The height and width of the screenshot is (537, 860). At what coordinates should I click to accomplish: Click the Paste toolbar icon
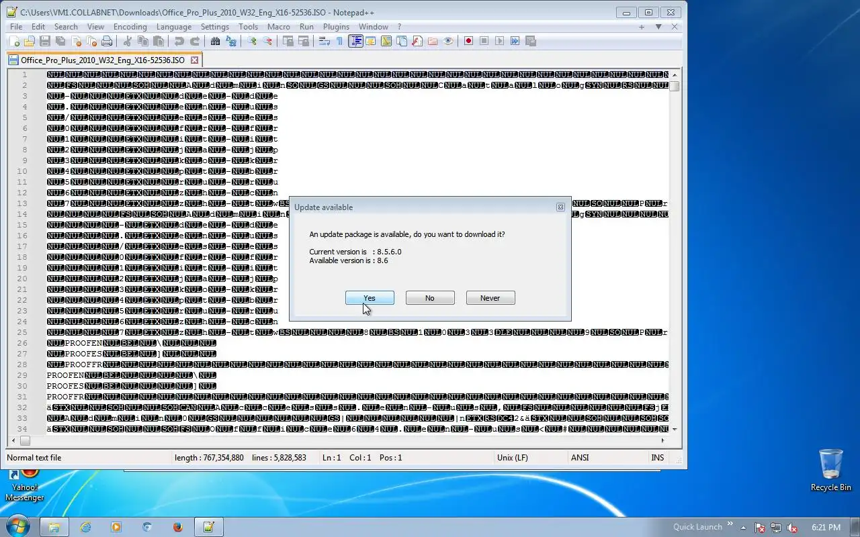point(159,41)
